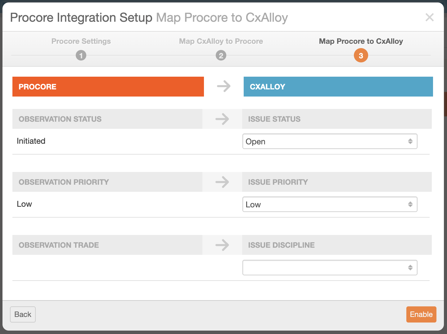Open the Procore Settings tab label
This screenshot has height=334, width=447.
[81, 41]
